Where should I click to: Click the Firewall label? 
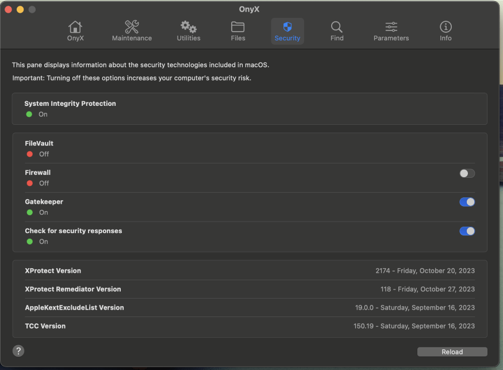click(x=38, y=173)
